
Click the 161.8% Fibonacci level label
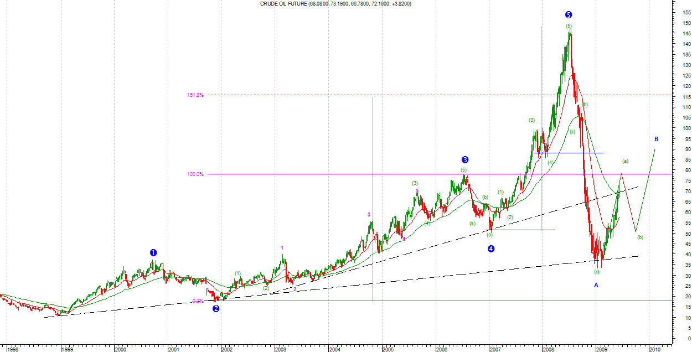pos(195,95)
